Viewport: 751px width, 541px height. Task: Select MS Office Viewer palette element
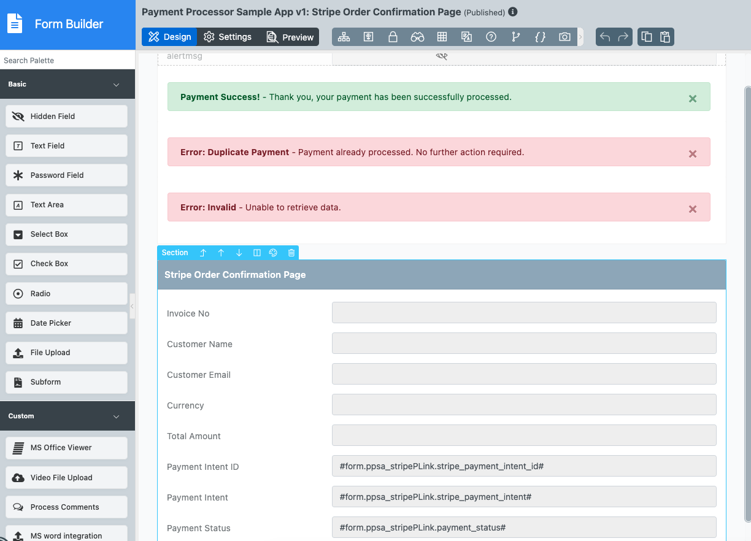67,447
